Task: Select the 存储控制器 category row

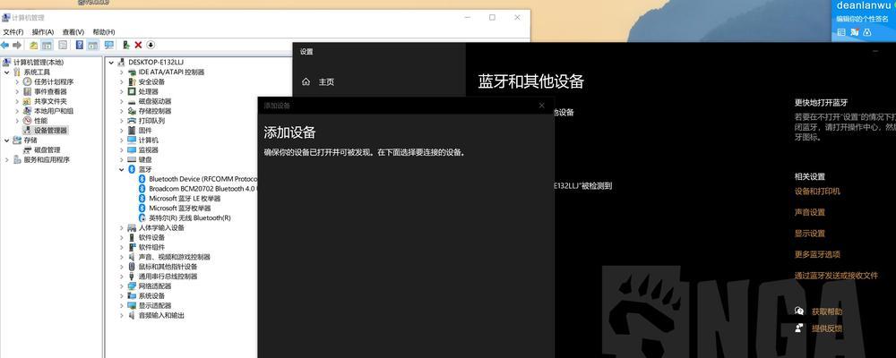Action: pyautogui.click(x=150, y=111)
